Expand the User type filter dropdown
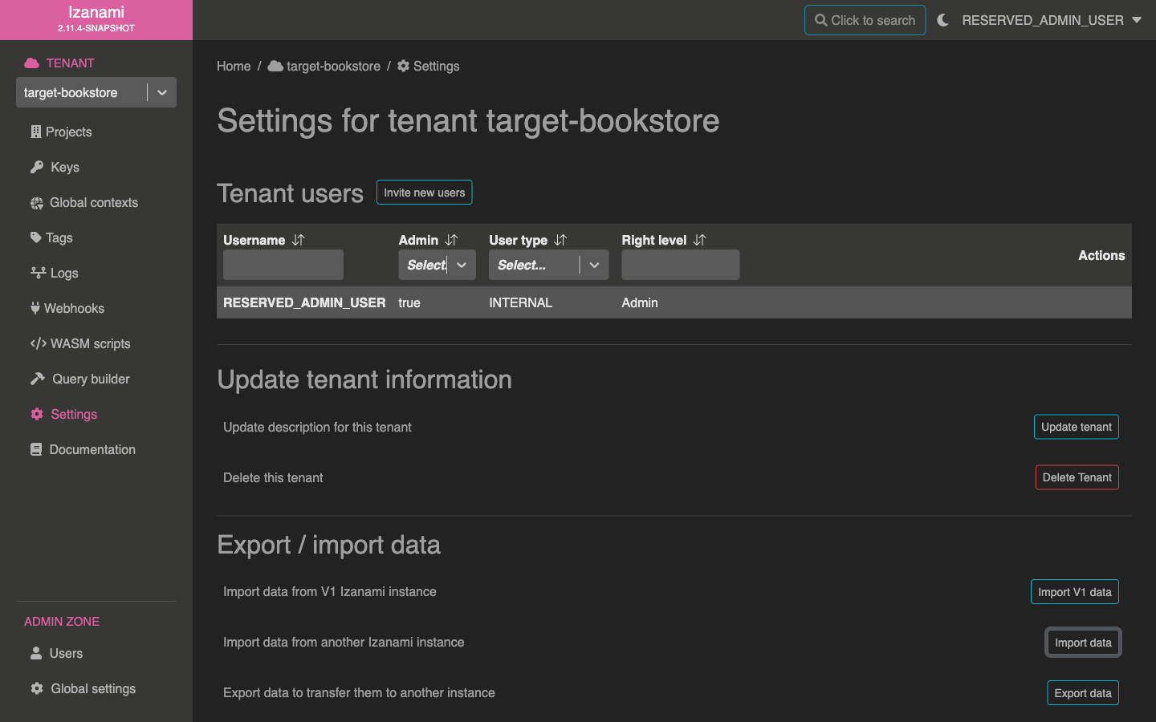Screen dimensions: 1156x722 [594, 265]
